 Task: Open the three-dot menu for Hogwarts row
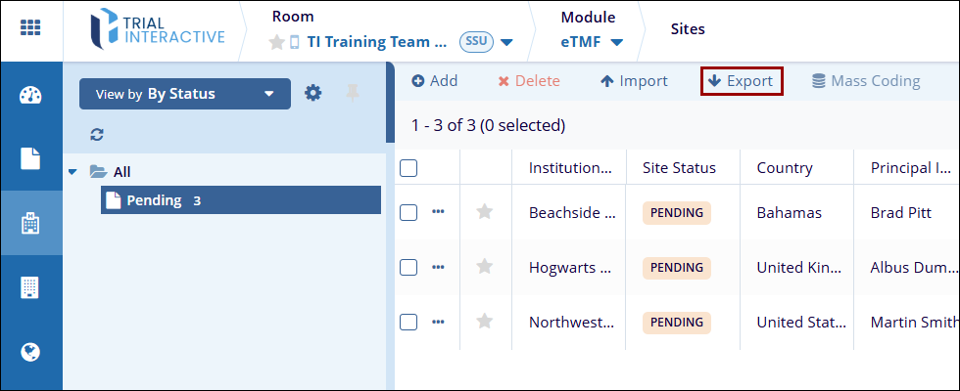pos(438,267)
